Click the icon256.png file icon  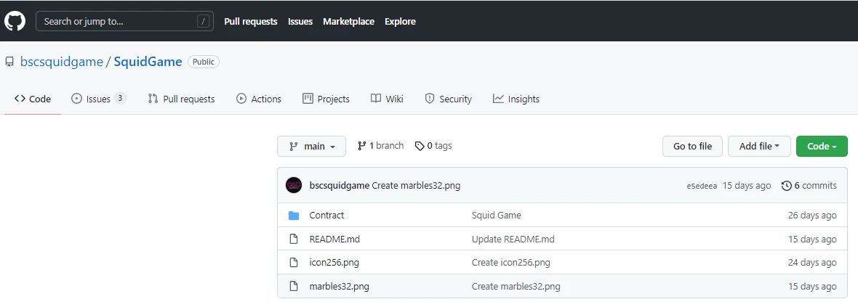tap(294, 262)
